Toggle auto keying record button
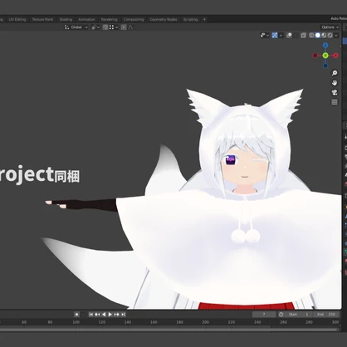Viewport: 347px width, 347px height. click(x=76, y=315)
